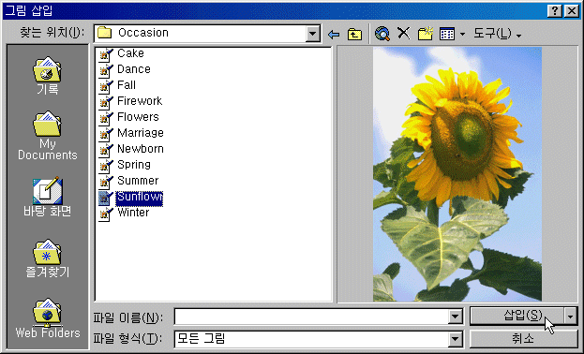Select the Winter file icon
Viewport: 584px width, 354px height.
(x=105, y=214)
